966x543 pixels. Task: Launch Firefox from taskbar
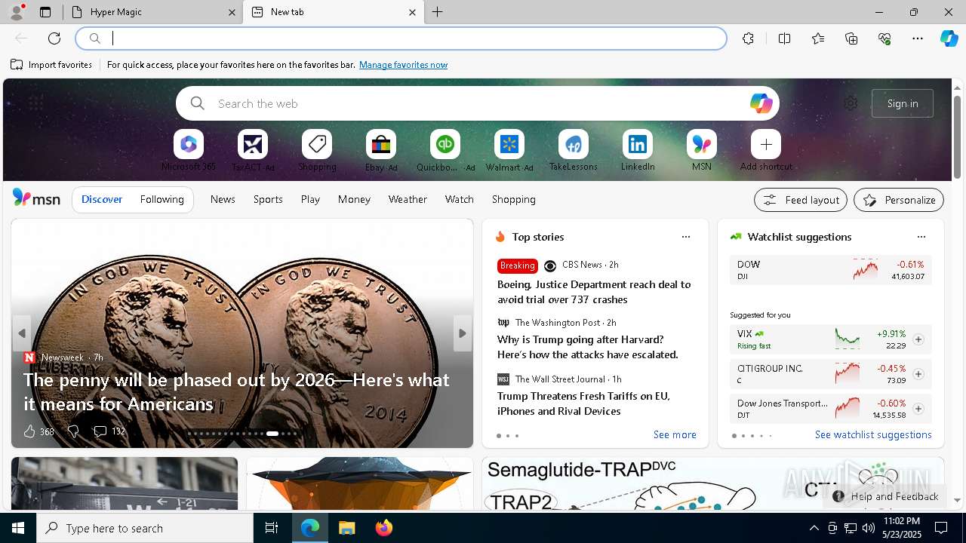click(x=383, y=528)
